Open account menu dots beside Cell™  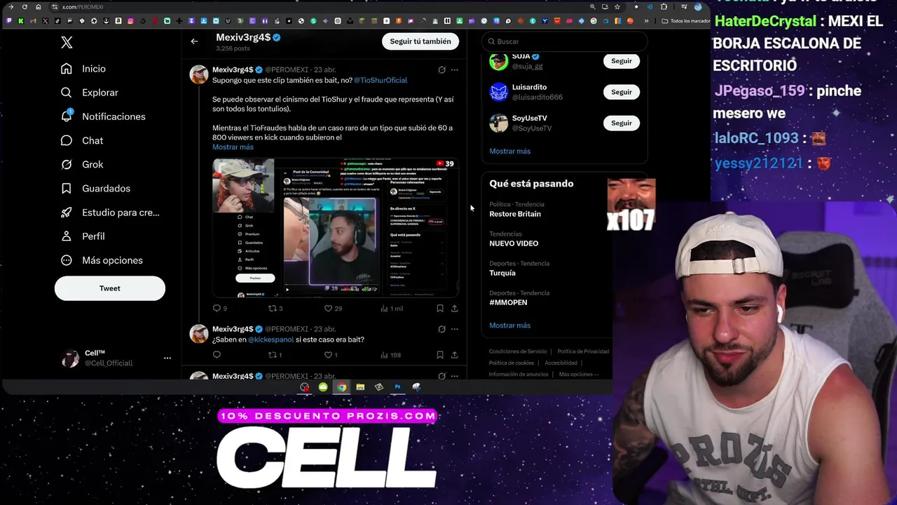(x=167, y=358)
